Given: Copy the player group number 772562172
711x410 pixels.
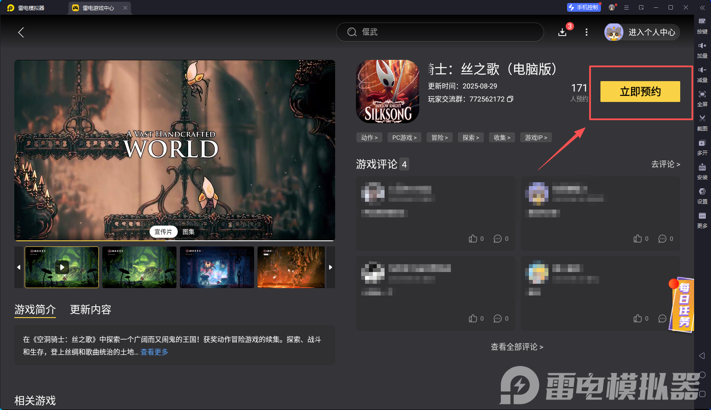Looking at the screenshot, I should tap(510, 99).
